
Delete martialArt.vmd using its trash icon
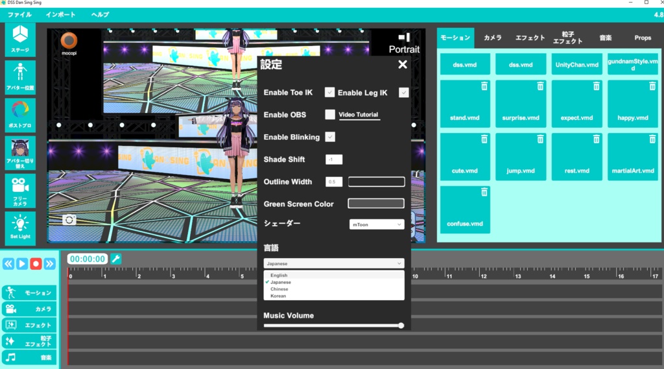point(652,139)
